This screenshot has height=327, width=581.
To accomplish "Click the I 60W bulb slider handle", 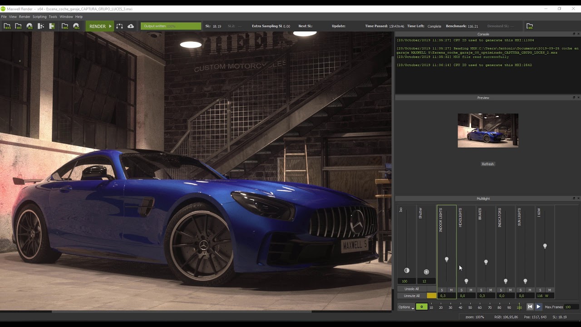I will coord(545,246).
